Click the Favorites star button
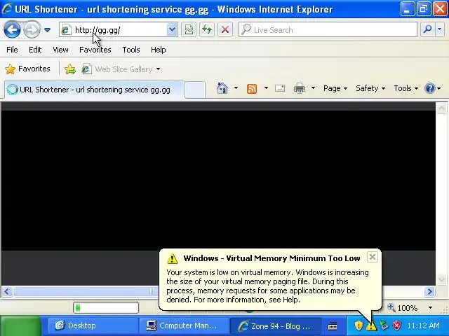This screenshot has width=449, height=336. [28, 69]
